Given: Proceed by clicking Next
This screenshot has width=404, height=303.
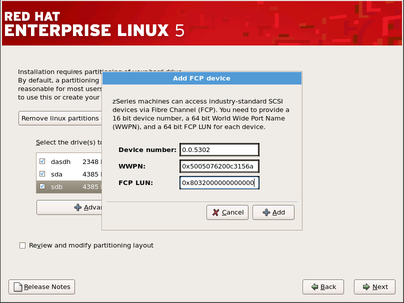Looking at the screenshot, I should click(x=374, y=286).
